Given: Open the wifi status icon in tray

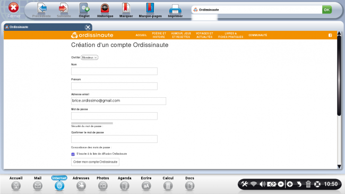Looking at the screenshot, I should [x=254, y=184].
